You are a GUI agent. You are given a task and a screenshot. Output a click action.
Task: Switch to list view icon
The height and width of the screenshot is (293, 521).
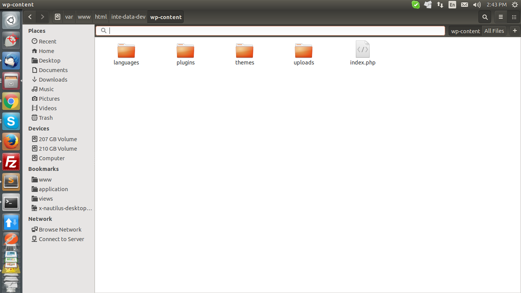501,17
